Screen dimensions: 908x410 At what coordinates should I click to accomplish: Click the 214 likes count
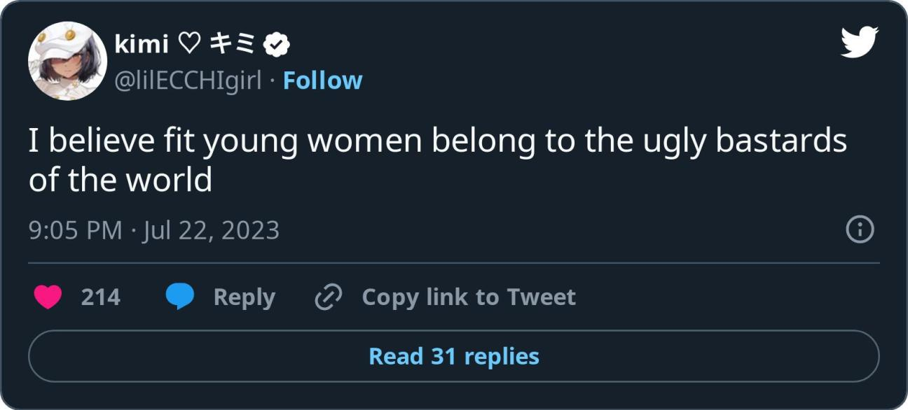pyautogui.click(x=101, y=297)
